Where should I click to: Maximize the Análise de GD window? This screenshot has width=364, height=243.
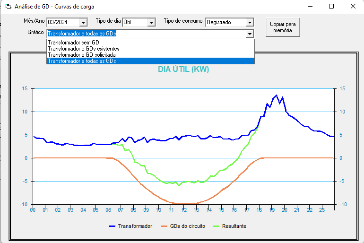point(331,6)
